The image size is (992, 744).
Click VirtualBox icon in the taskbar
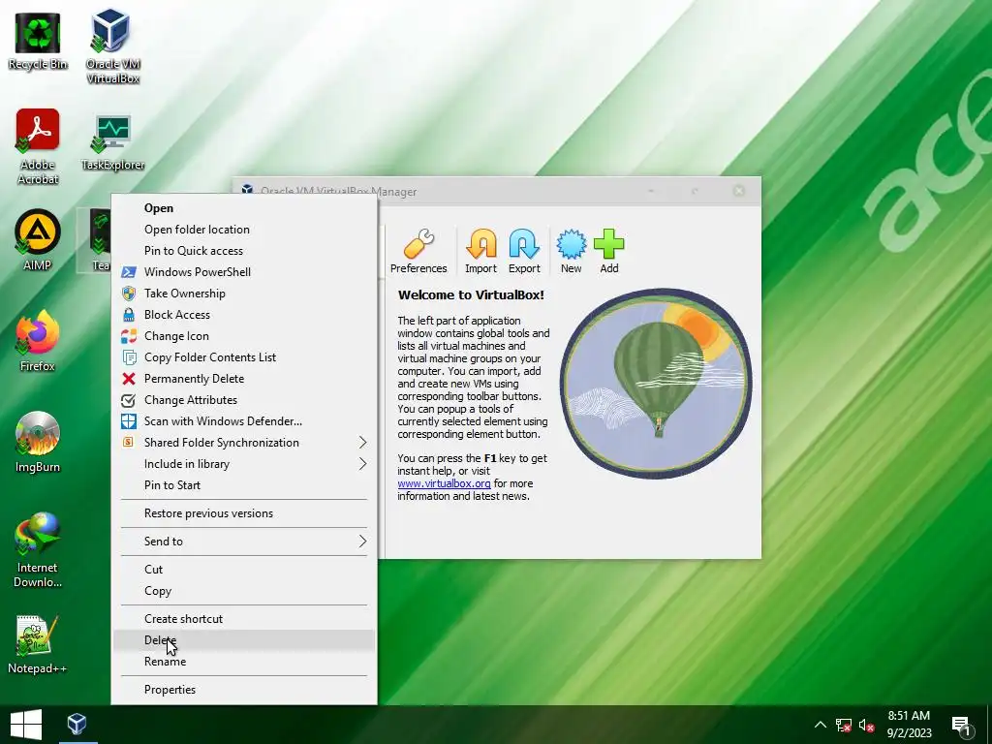click(x=77, y=725)
